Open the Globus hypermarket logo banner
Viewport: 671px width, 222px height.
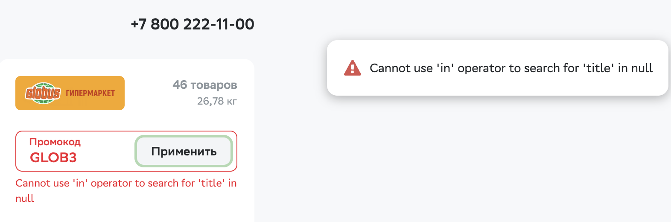click(x=70, y=93)
